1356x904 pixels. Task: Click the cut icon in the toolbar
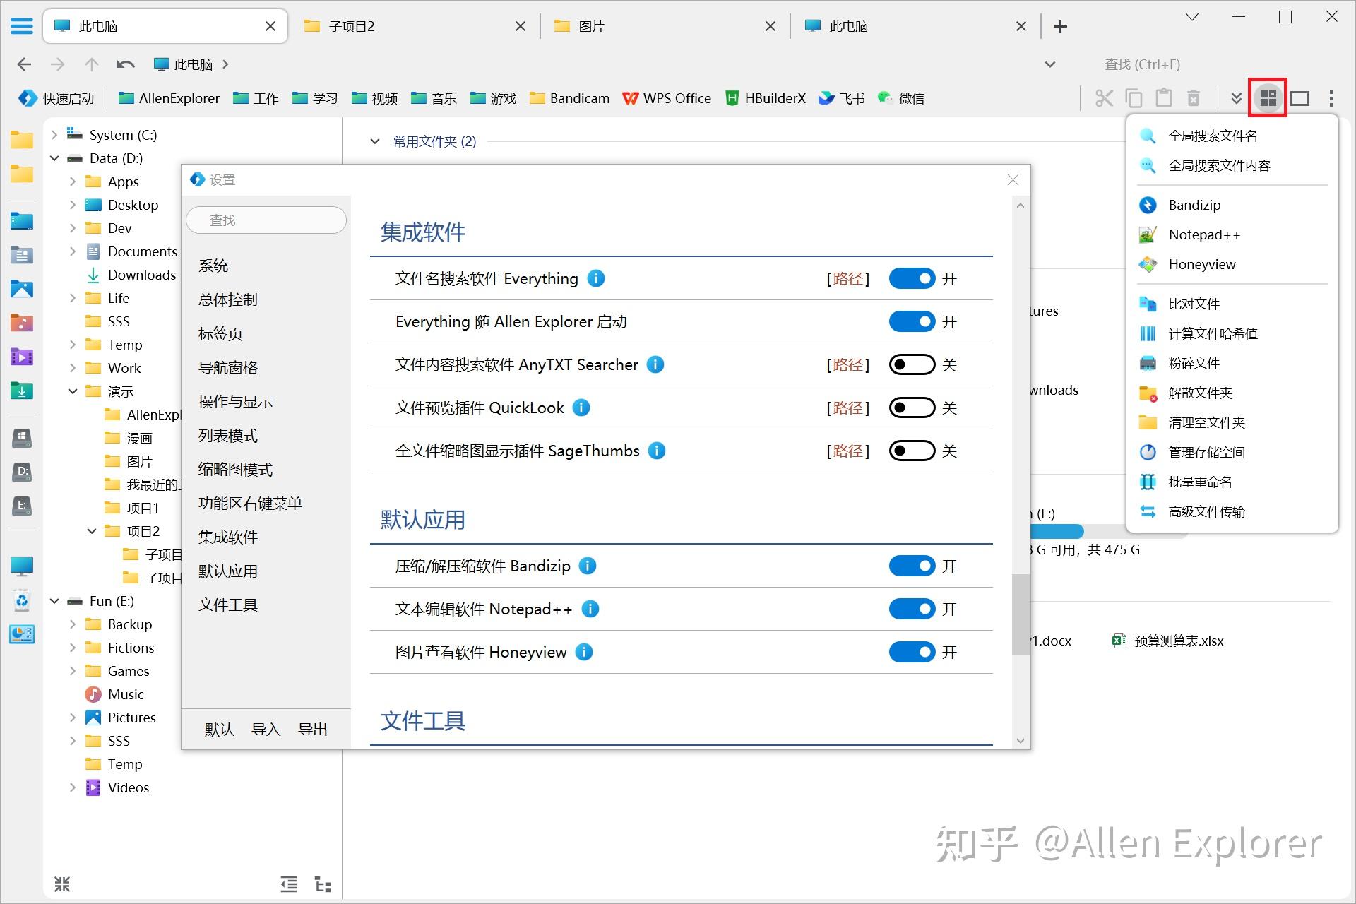(x=1104, y=98)
